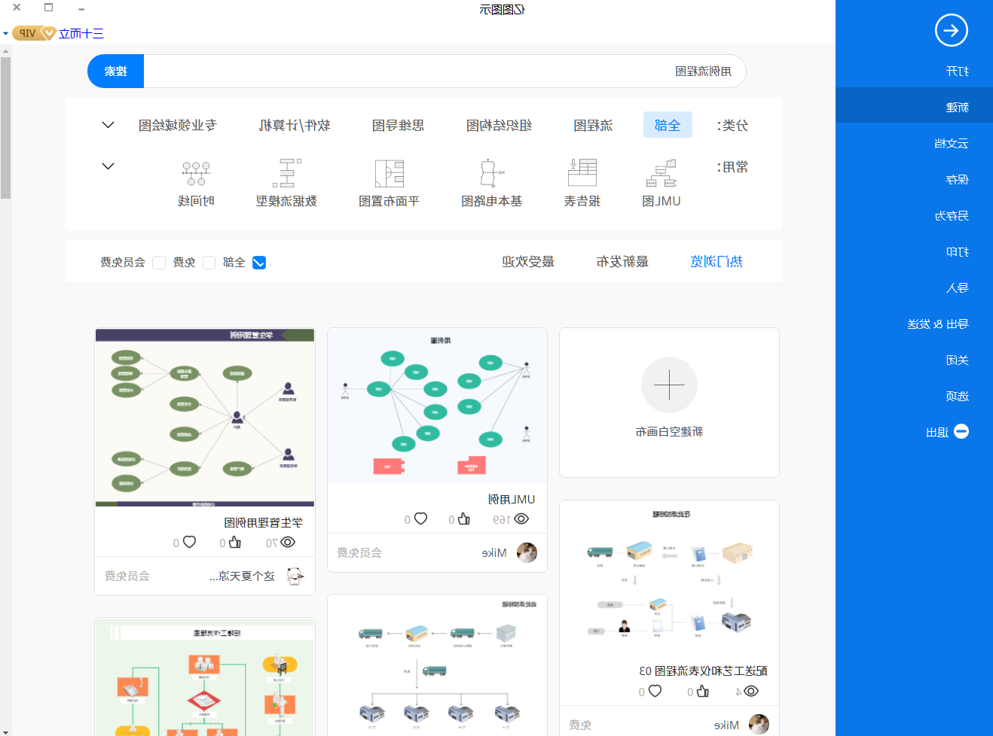
Task: Open 选项 in the sidebar
Action: click(958, 397)
